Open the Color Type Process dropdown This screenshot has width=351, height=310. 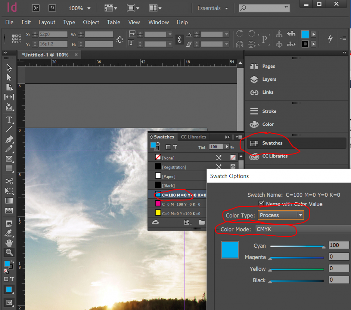pyautogui.click(x=281, y=215)
